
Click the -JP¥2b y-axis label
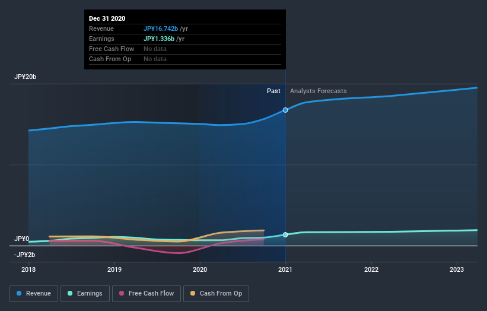24,255
